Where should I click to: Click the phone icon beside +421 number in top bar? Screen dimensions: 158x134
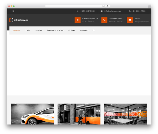point(77,11)
